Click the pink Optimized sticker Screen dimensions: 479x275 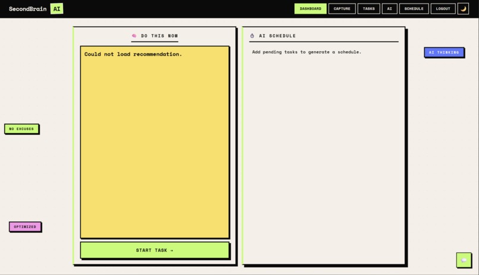pos(25,227)
